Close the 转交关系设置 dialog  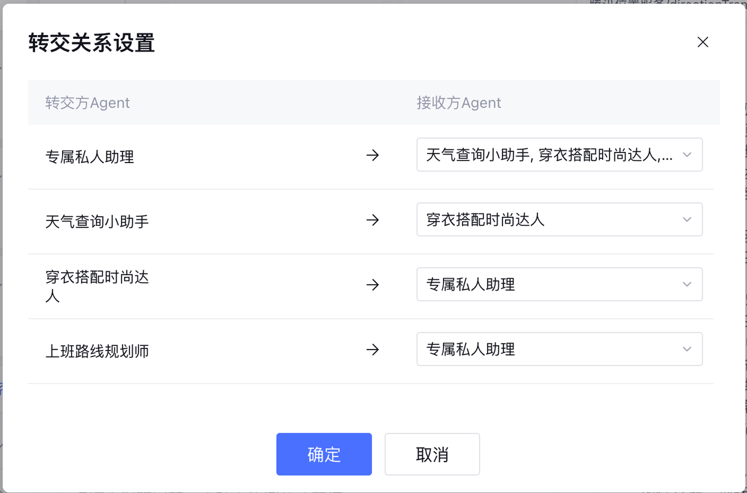pyautogui.click(x=703, y=42)
